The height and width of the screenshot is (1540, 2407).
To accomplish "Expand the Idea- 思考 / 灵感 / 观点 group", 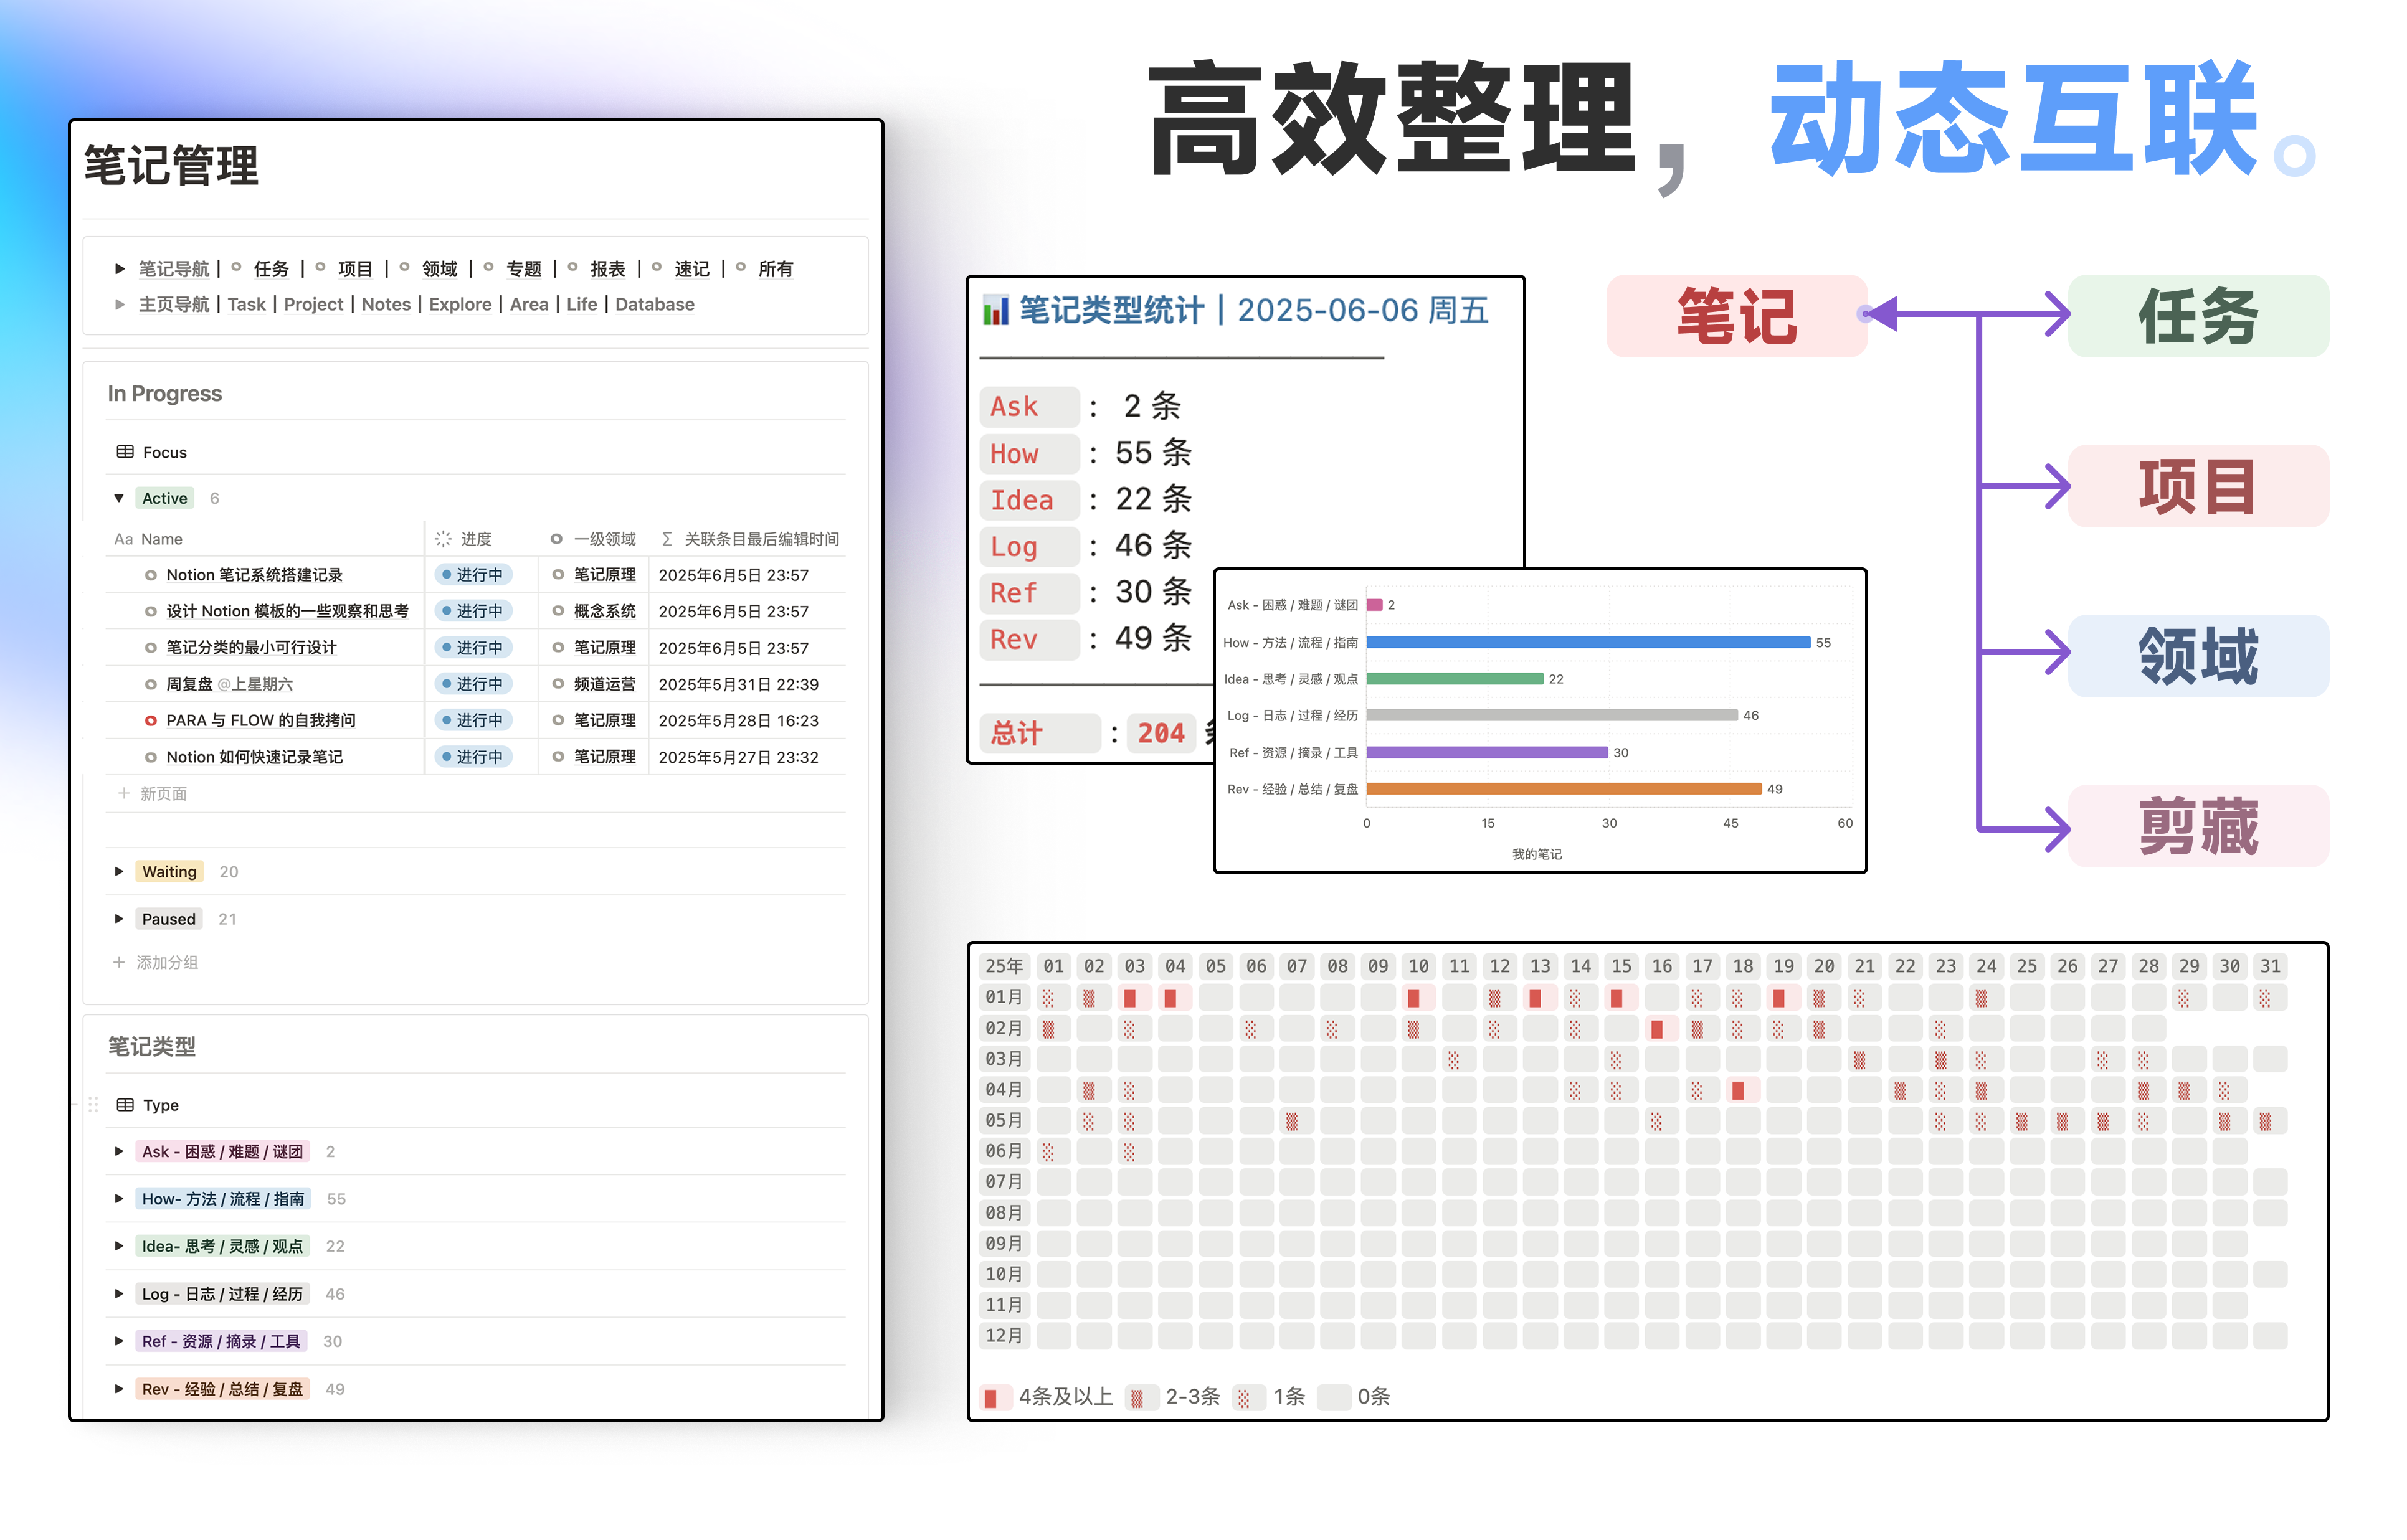I will tap(119, 1246).
